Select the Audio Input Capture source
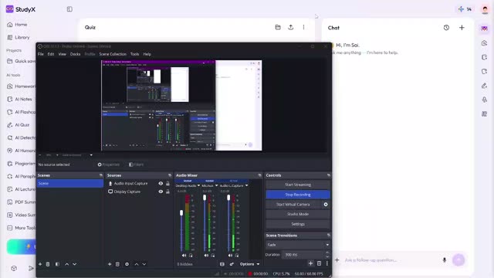 (x=131, y=184)
